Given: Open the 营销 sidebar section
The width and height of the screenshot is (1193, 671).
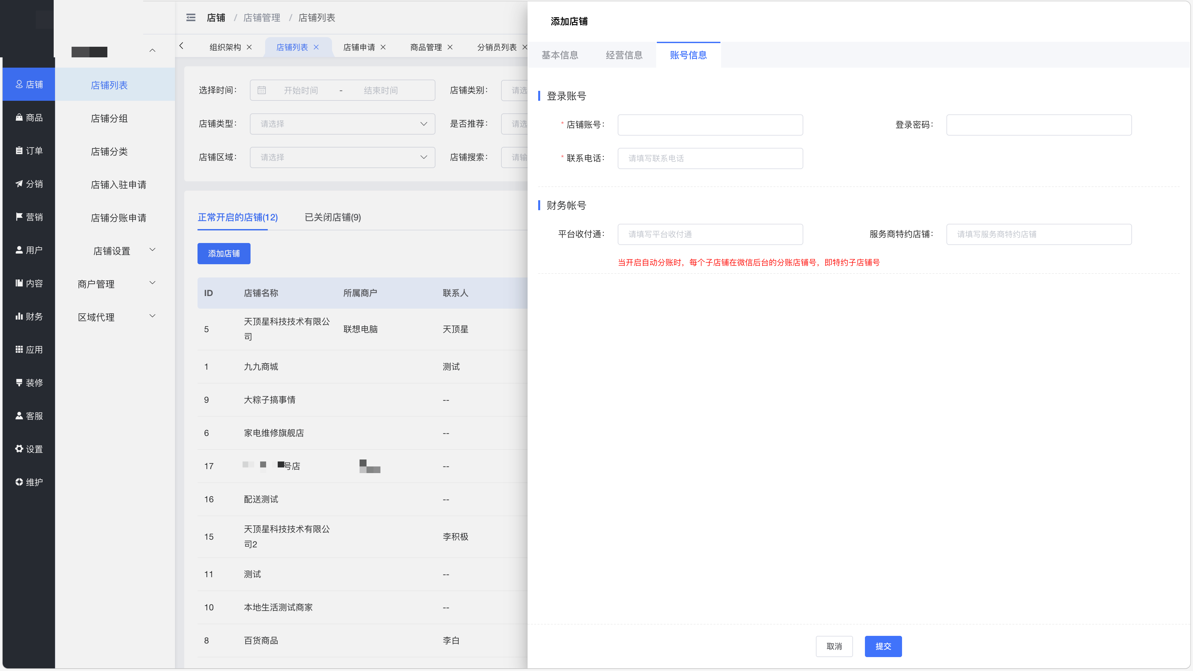Looking at the screenshot, I should pos(29,217).
